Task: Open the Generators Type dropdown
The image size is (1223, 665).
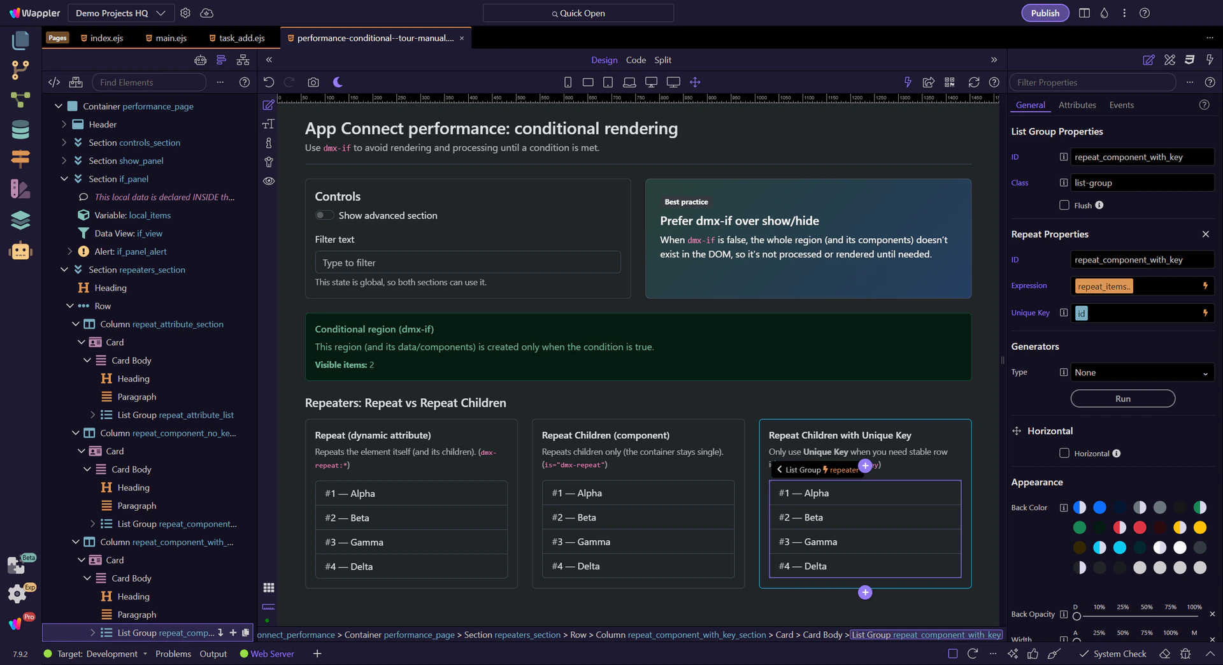Action: coord(1142,373)
